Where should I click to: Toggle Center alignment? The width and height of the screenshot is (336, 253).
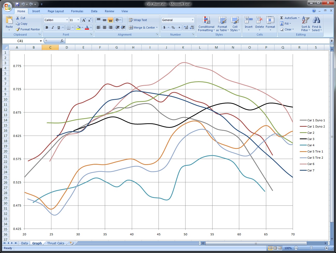coord(104,28)
